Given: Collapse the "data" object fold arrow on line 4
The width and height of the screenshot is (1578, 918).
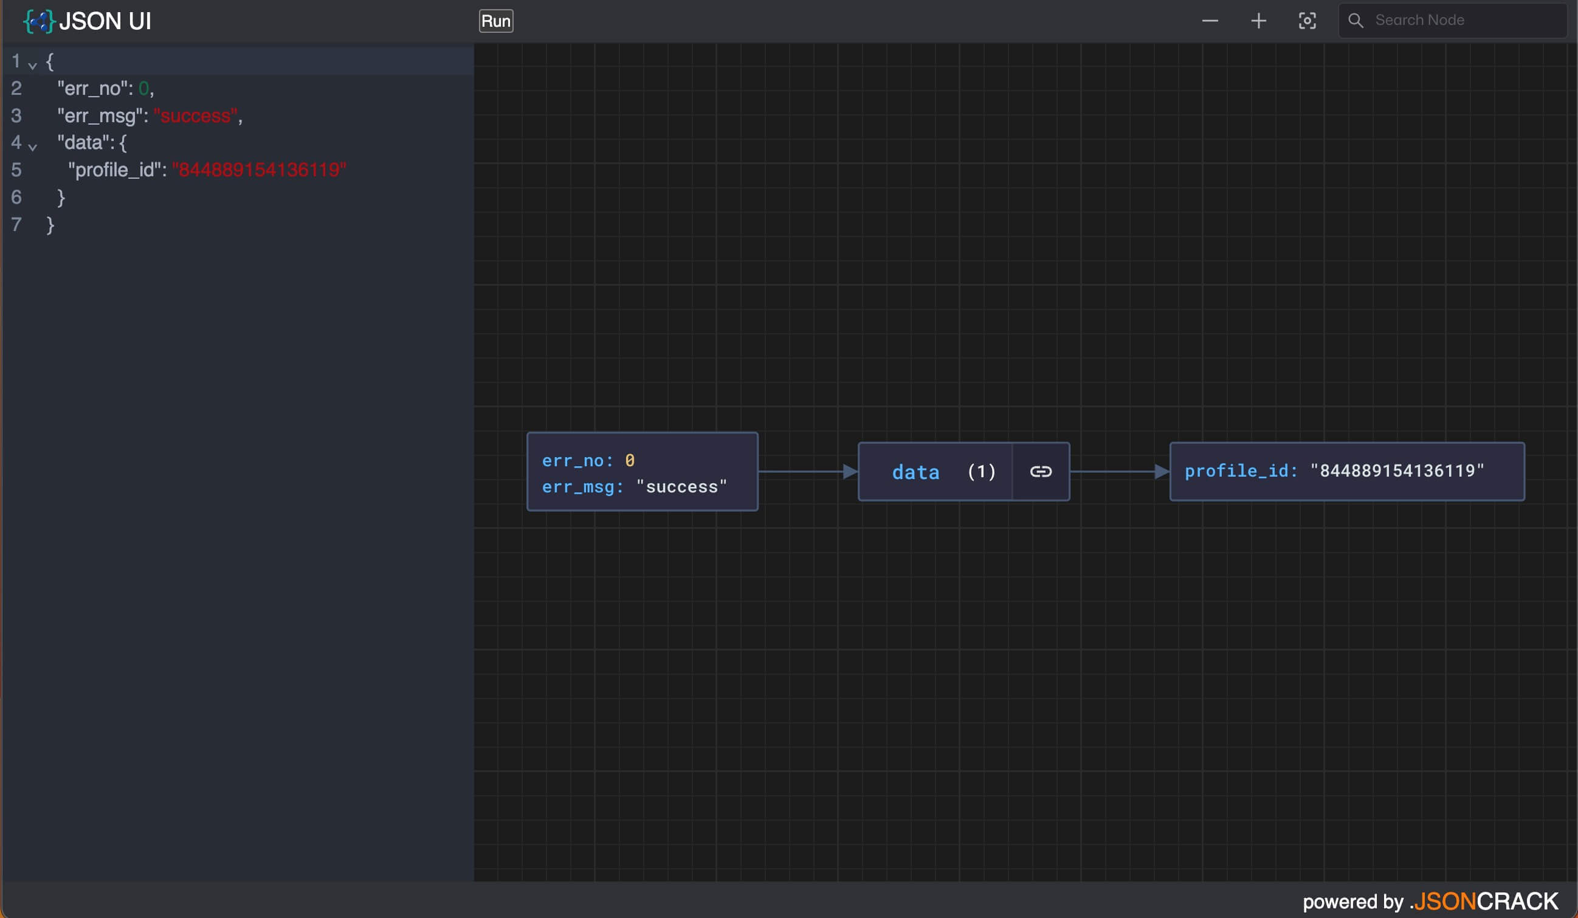Looking at the screenshot, I should [33, 147].
